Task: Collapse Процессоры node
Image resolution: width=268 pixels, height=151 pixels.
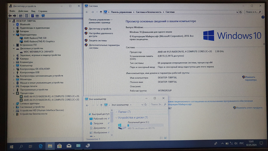Action: click(14, 93)
